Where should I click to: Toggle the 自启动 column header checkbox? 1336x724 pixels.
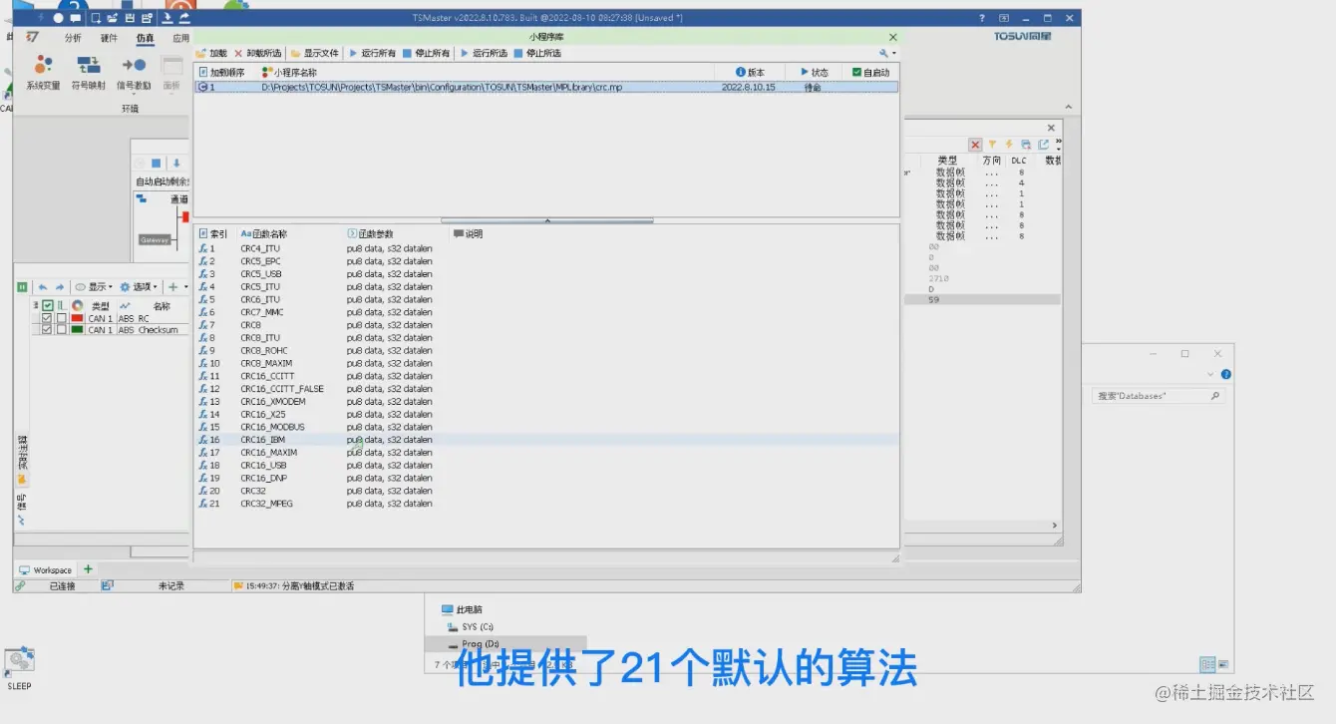point(856,72)
